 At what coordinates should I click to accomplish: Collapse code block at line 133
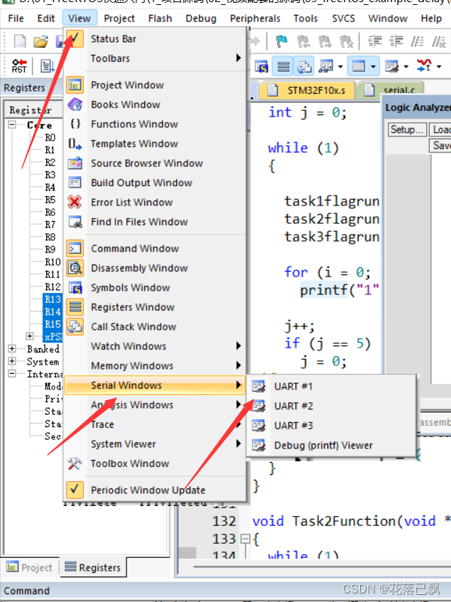[244, 539]
